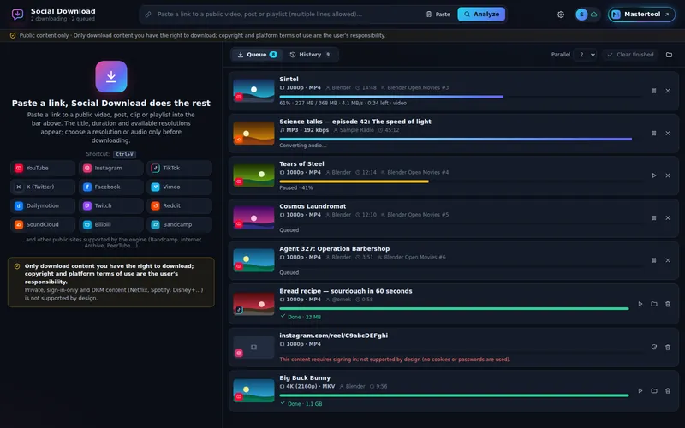Viewport: 685px width, 428px height.
Task: Open settings gear icon
Action: point(561,15)
